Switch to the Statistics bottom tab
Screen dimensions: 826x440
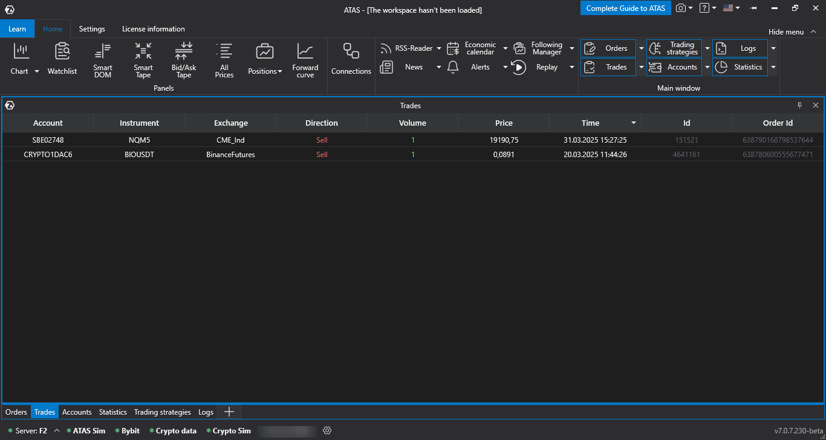point(113,412)
